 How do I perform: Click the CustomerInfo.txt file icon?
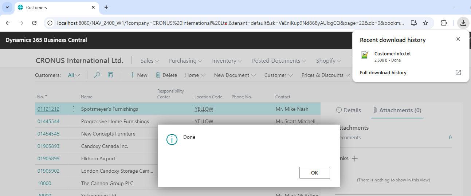point(365,55)
